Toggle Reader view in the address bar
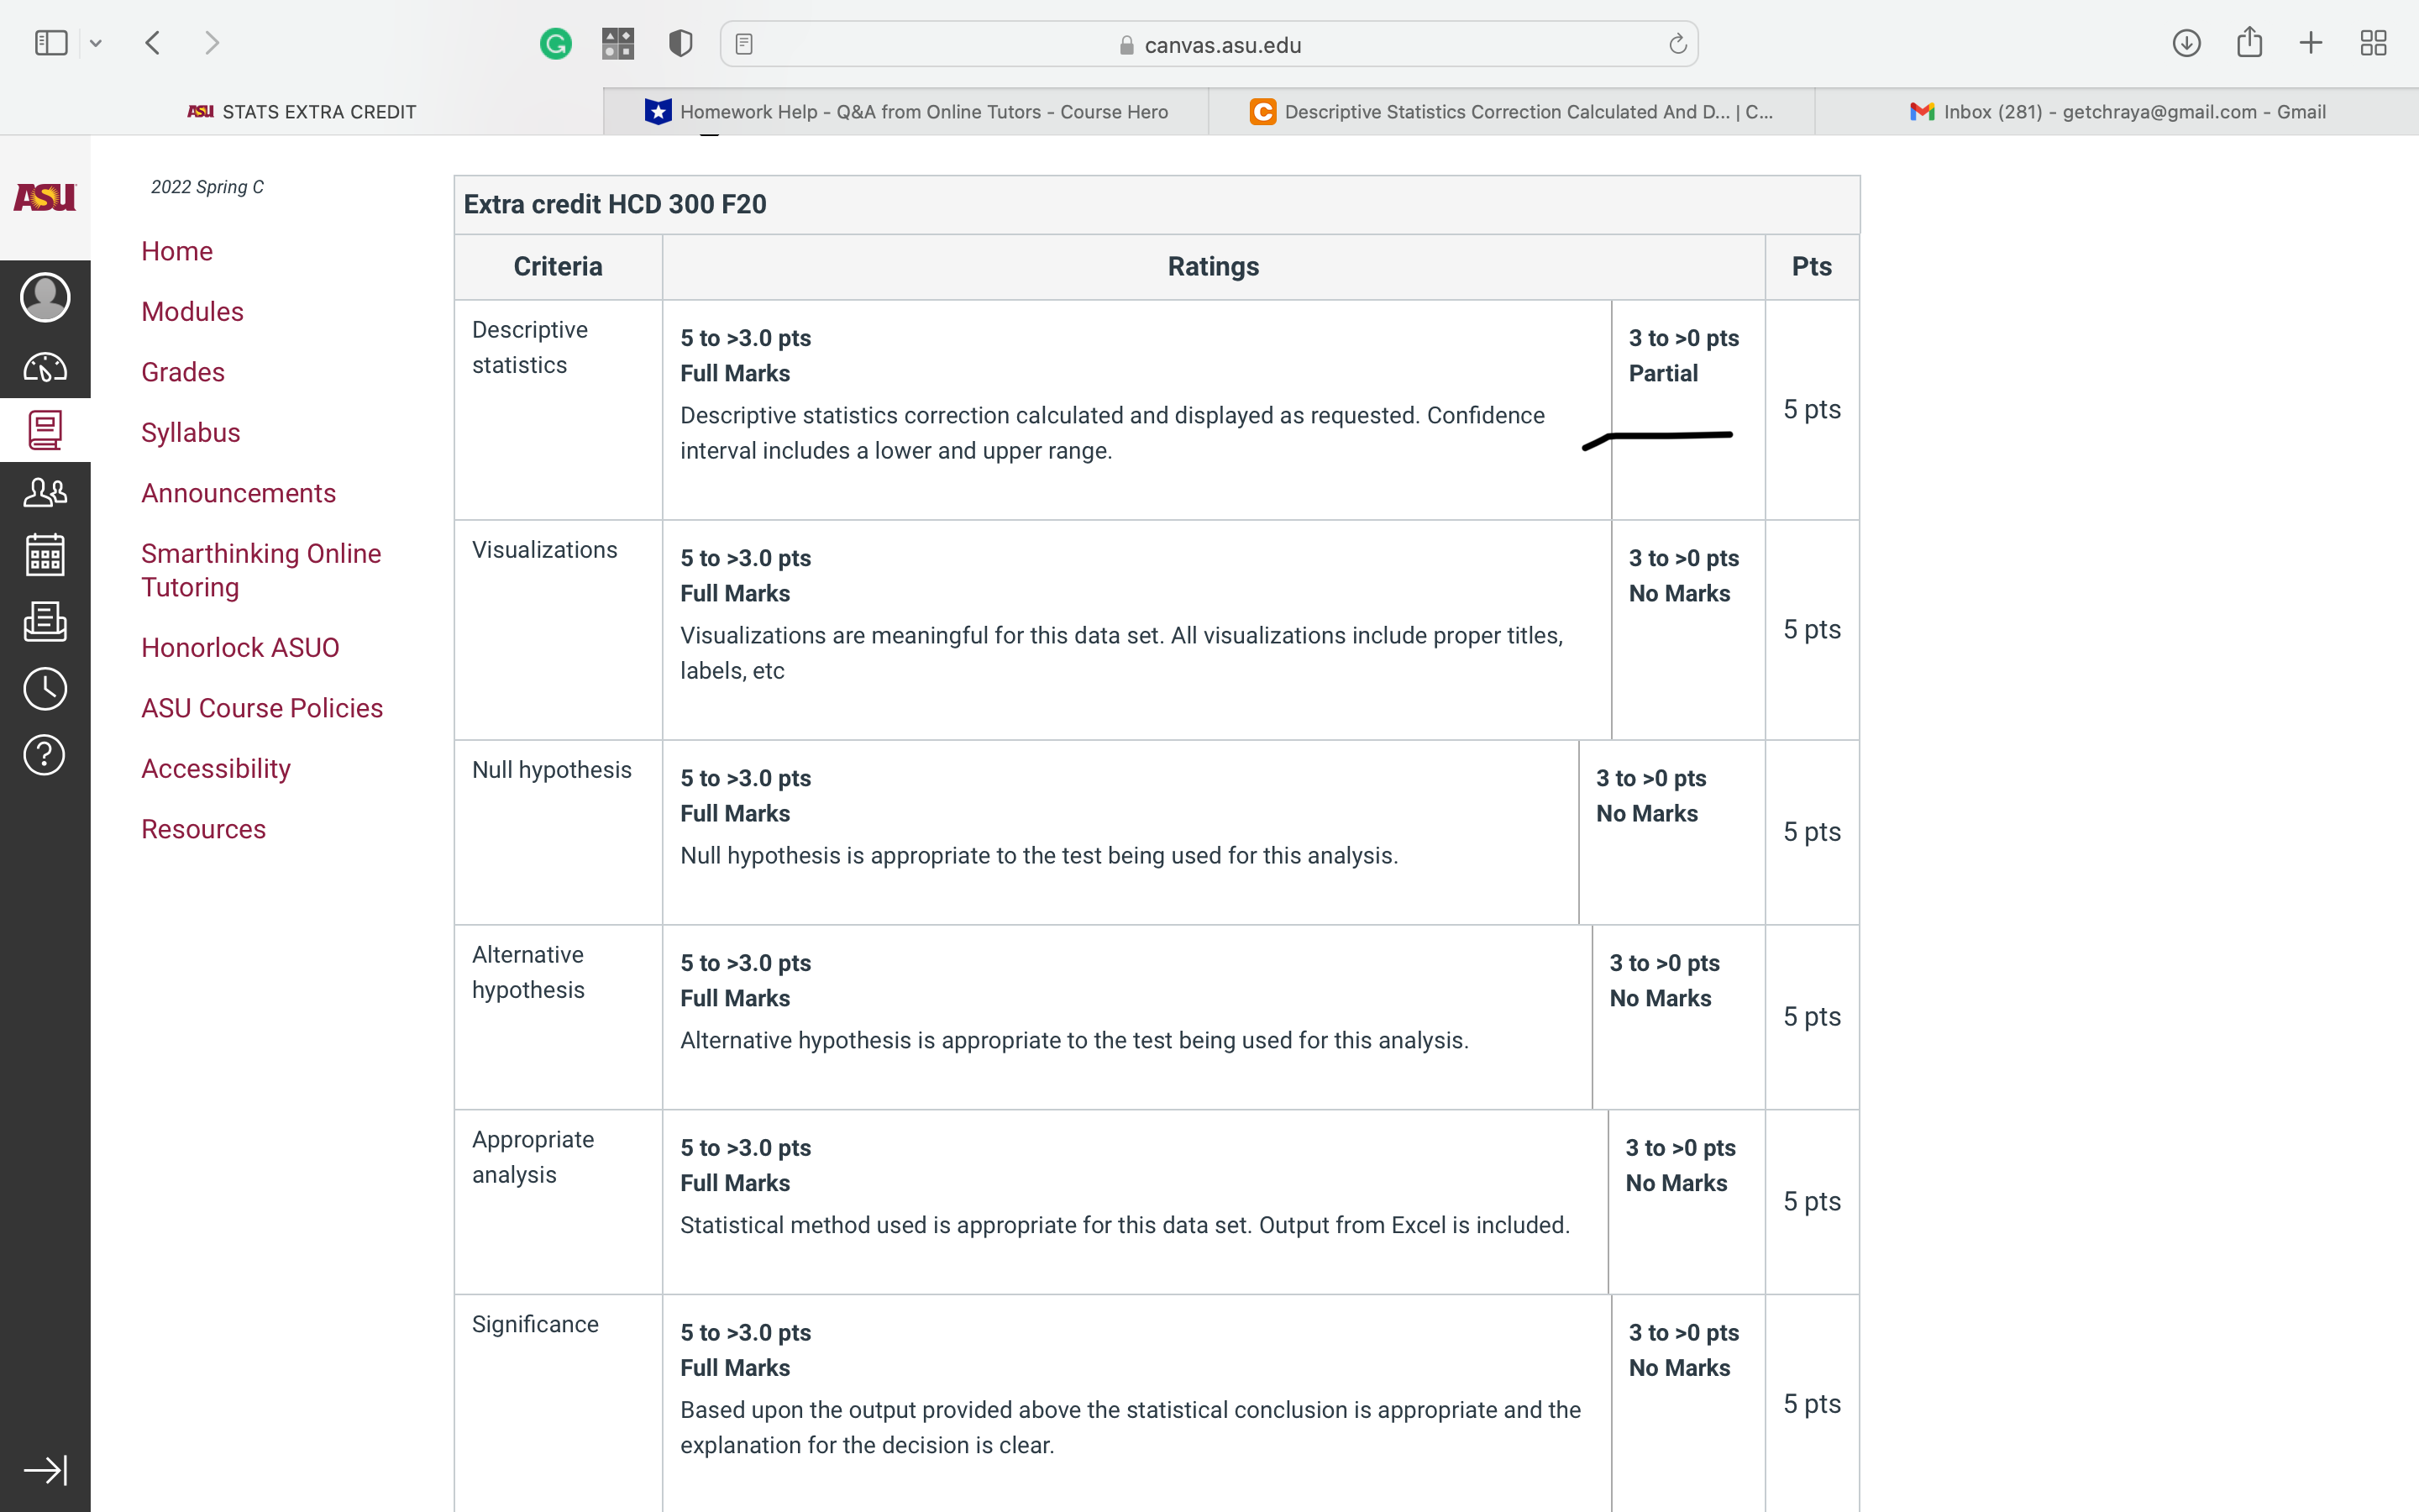 click(x=743, y=43)
